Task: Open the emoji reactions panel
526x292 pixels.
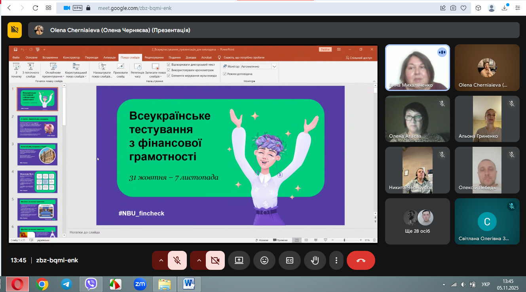Action: tap(264, 260)
